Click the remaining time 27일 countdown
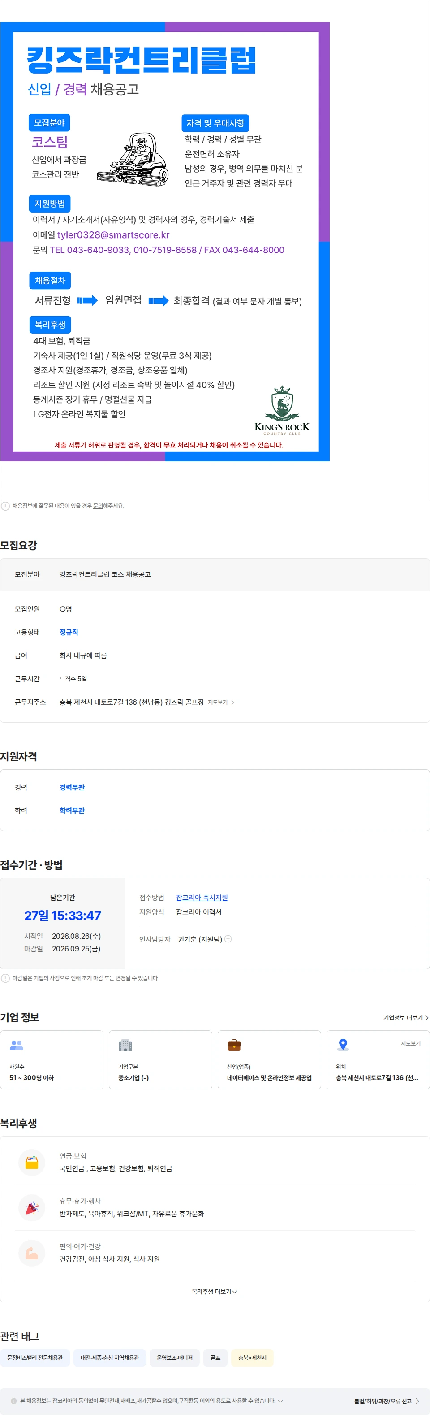Screen dimensions: 430x1415 pyautogui.click(x=63, y=916)
